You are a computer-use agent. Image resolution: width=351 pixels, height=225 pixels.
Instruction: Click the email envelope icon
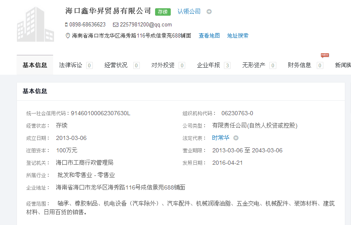[x=115, y=25]
